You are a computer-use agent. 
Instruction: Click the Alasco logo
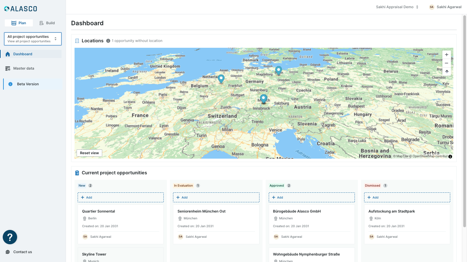(x=21, y=9)
